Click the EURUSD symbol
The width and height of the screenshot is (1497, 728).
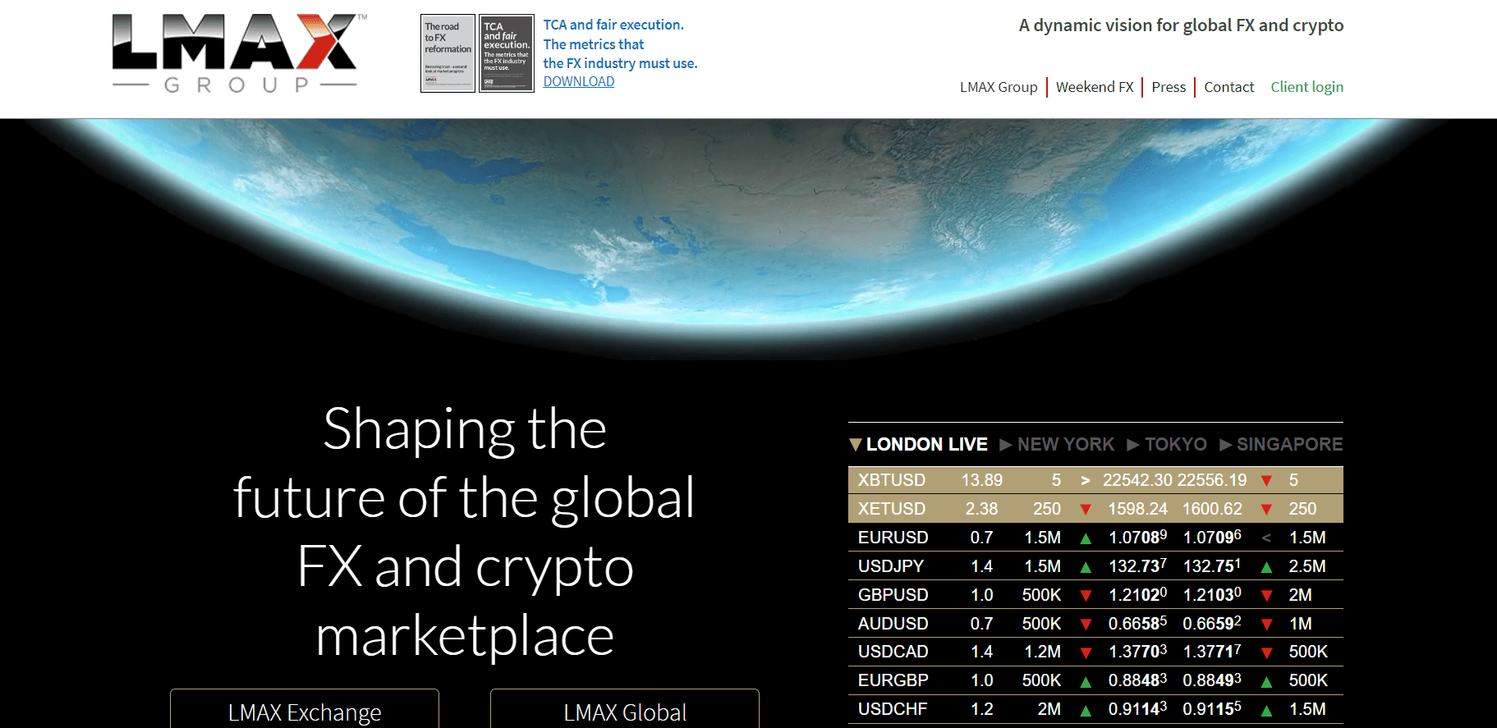(893, 538)
